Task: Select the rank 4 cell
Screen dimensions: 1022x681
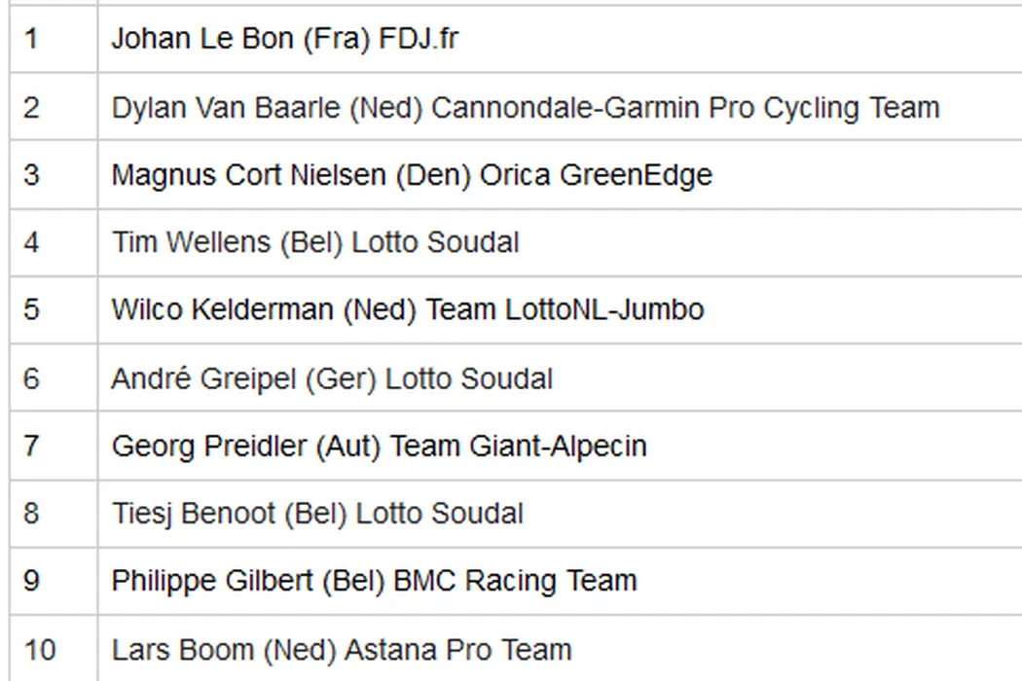Action: click(x=31, y=242)
